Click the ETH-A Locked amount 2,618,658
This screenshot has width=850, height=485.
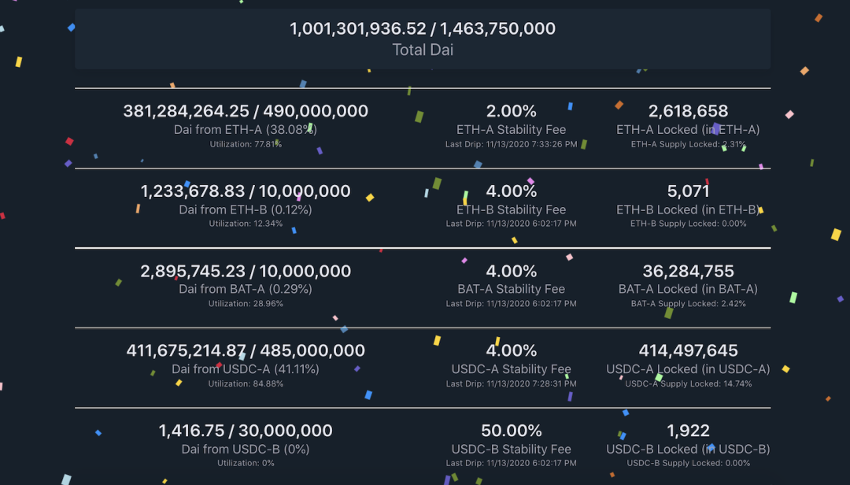point(688,111)
